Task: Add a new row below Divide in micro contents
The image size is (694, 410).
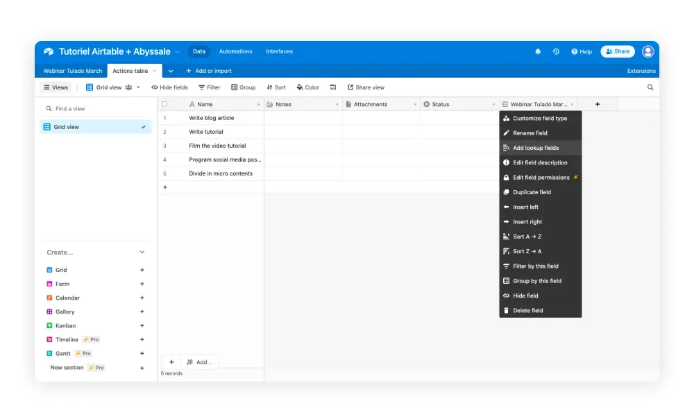Action: 165,187
